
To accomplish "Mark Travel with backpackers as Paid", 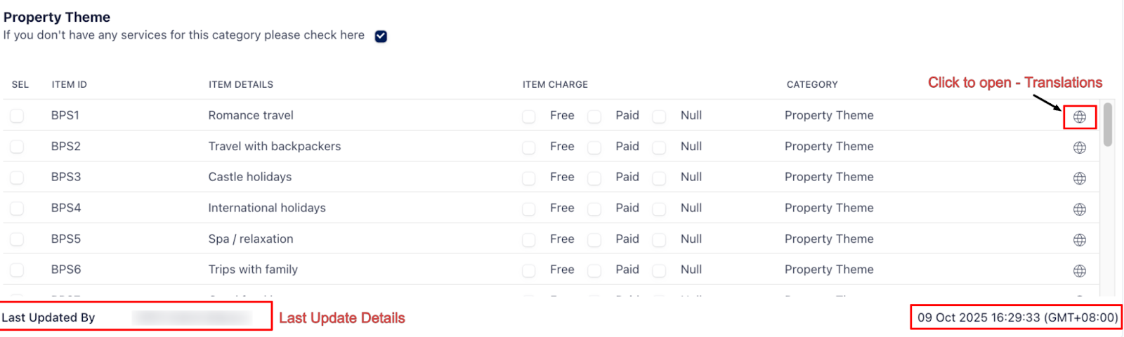I will tap(594, 147).
